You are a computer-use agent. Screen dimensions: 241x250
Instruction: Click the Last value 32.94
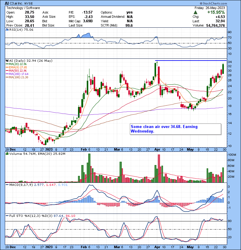click(x=220, y=21)
